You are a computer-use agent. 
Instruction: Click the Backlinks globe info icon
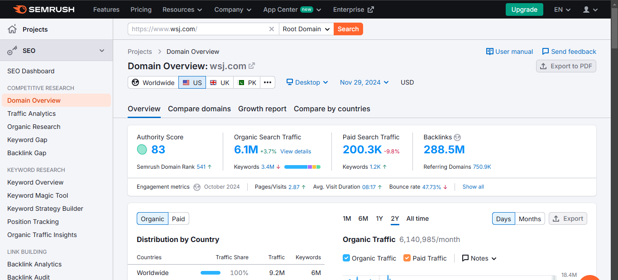pos(457,137)
